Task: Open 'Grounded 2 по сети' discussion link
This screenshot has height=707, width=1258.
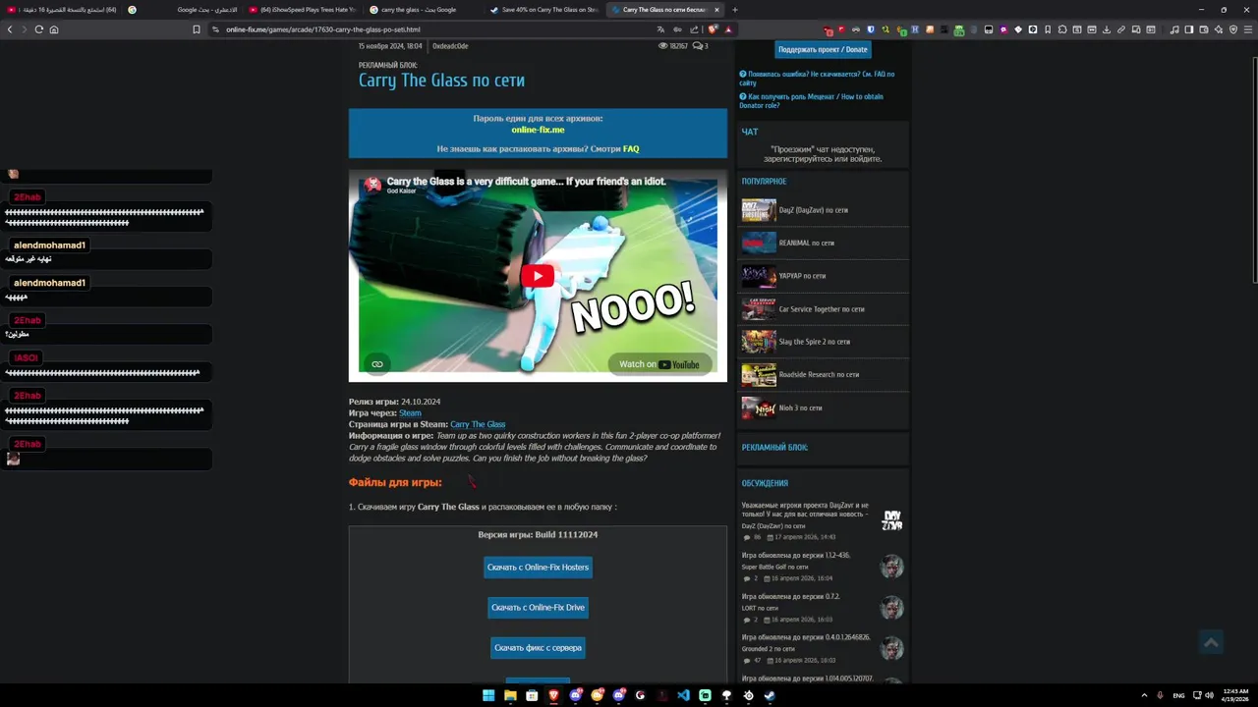Action: (x=769, y=649)
